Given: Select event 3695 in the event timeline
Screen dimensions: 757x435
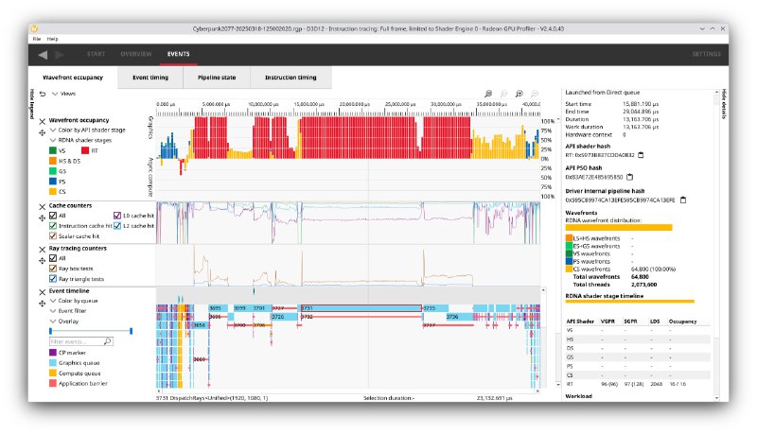Looking at the screenshot, I should tap(219, 308).
